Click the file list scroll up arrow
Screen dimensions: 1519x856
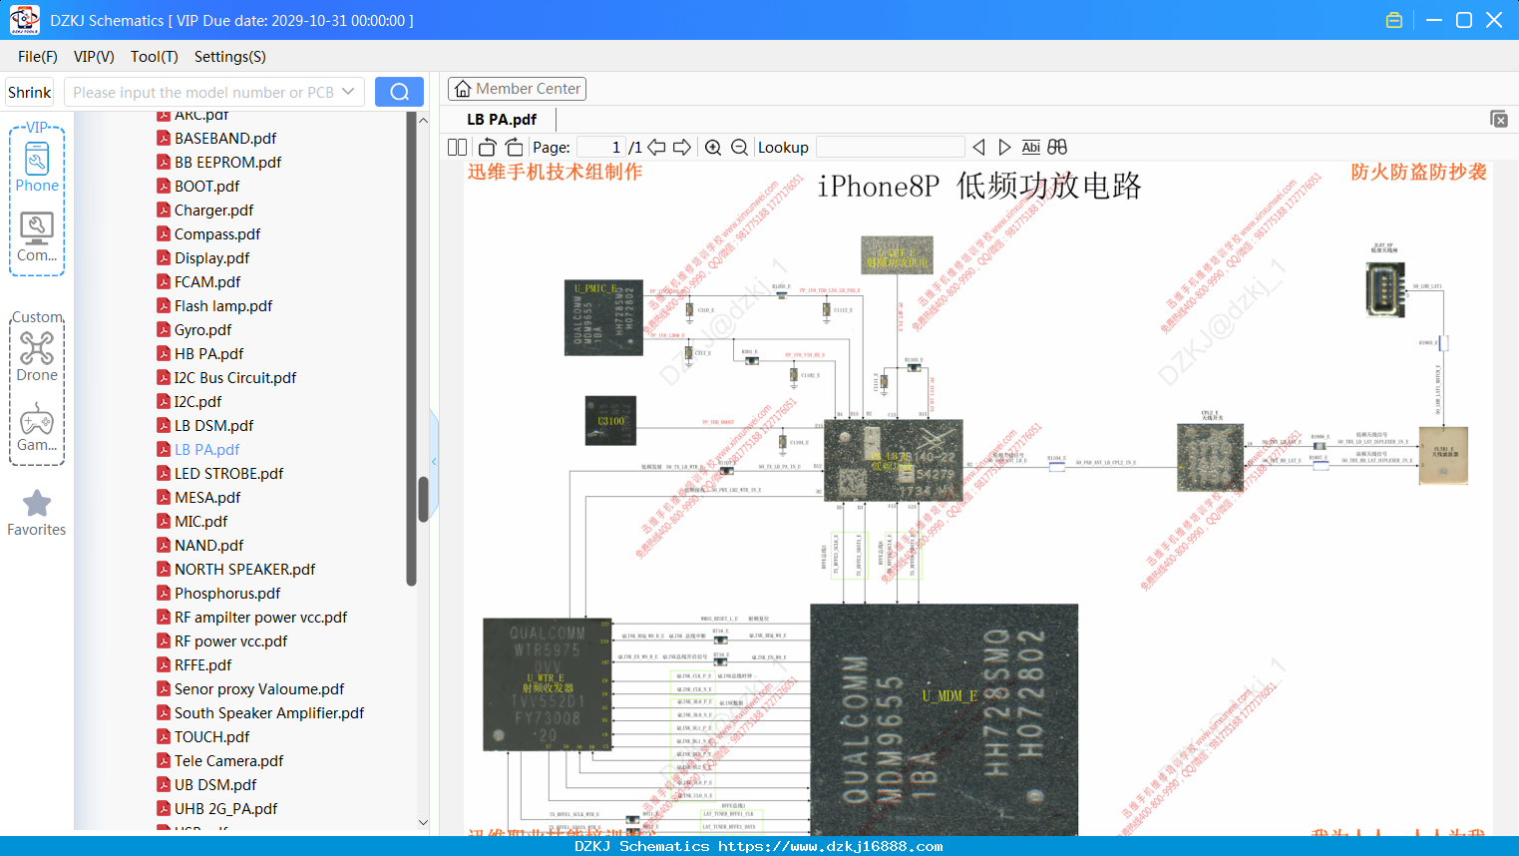[423, 120]
